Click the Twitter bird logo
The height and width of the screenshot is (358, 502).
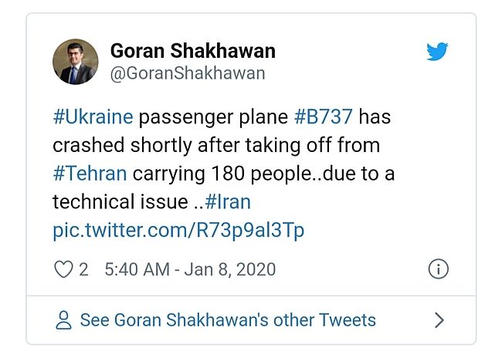[x=438, y=52]
